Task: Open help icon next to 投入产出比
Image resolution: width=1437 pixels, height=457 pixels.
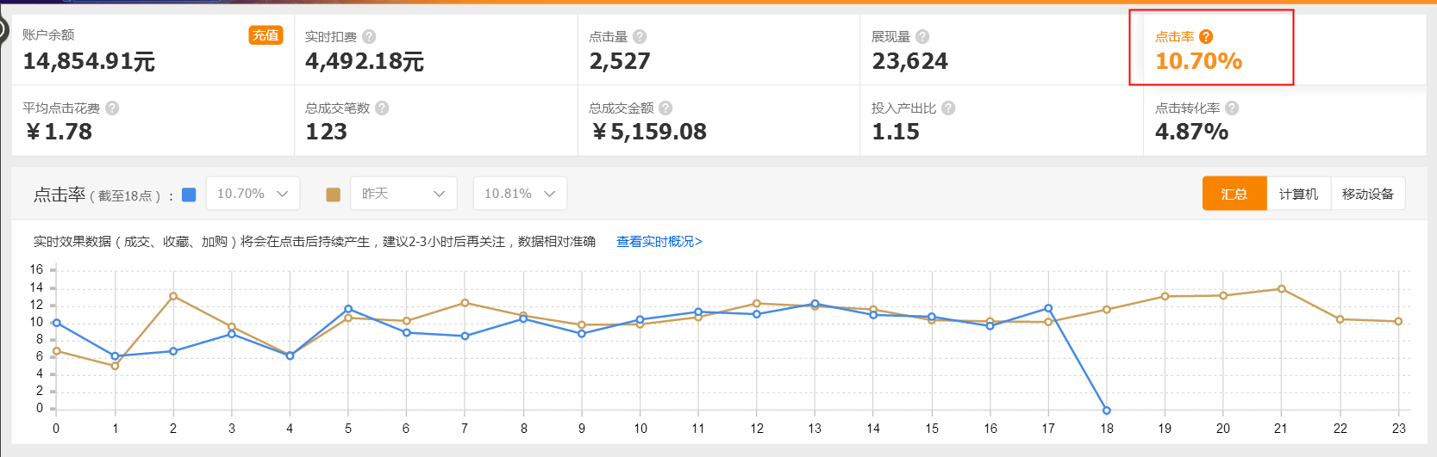Action: [x=948, y=108]
